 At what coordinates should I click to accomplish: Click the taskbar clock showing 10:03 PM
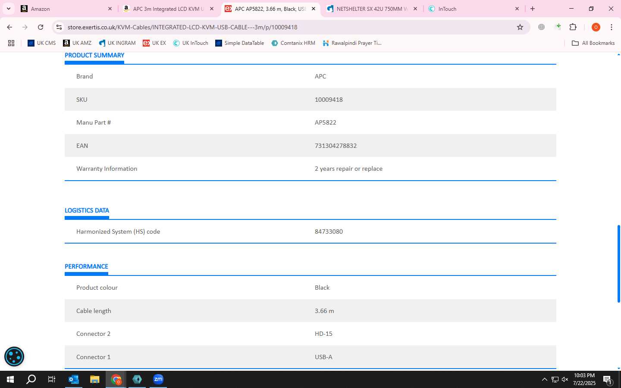pyautogui.click(x=584, y=379)
